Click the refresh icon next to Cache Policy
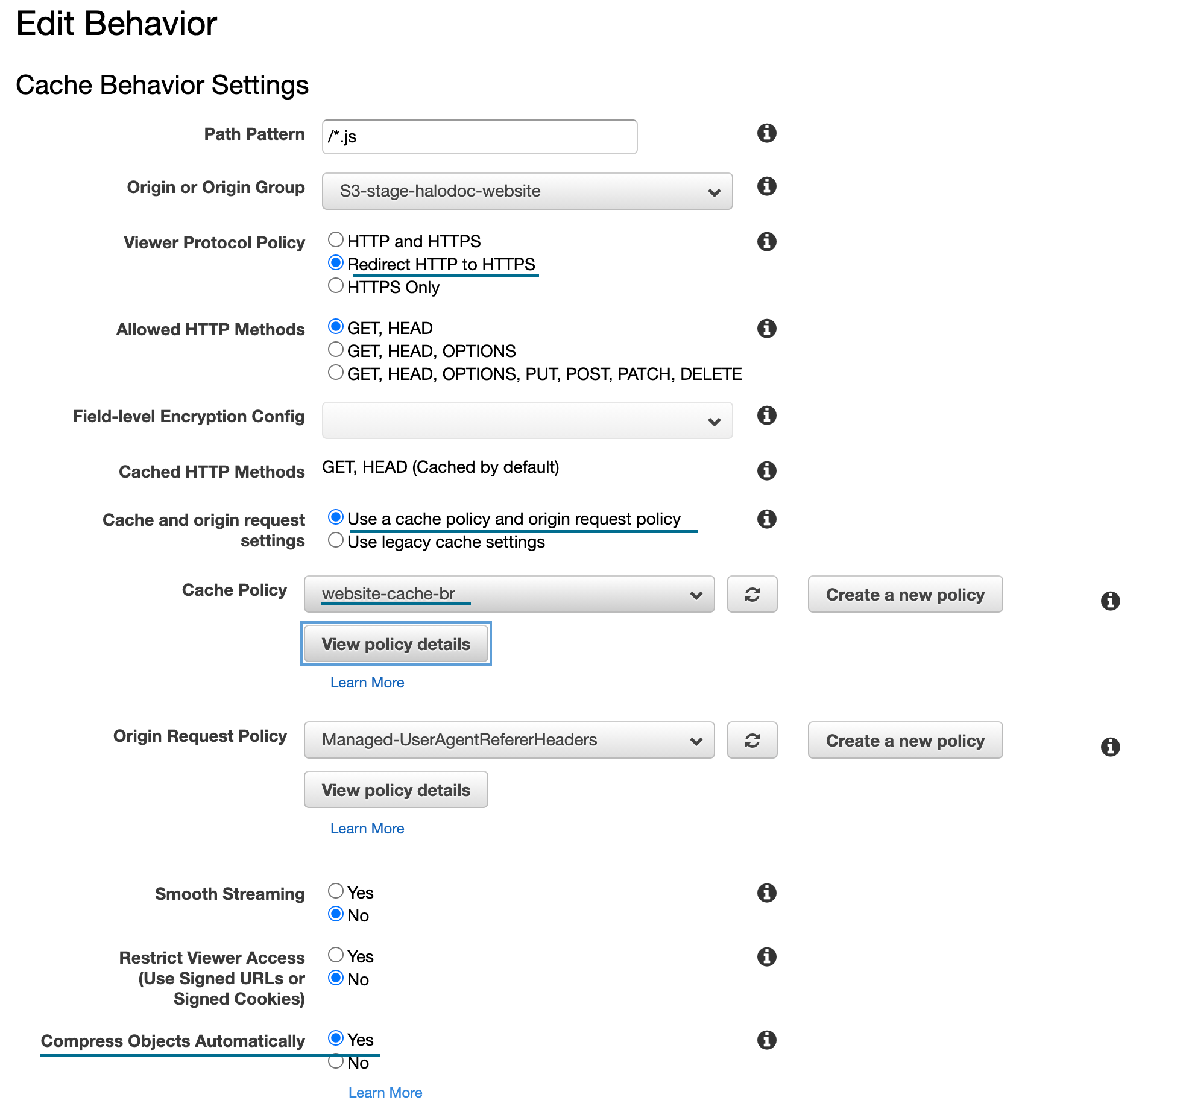Screen dimensions: 1183x1106 click(752, 593)
